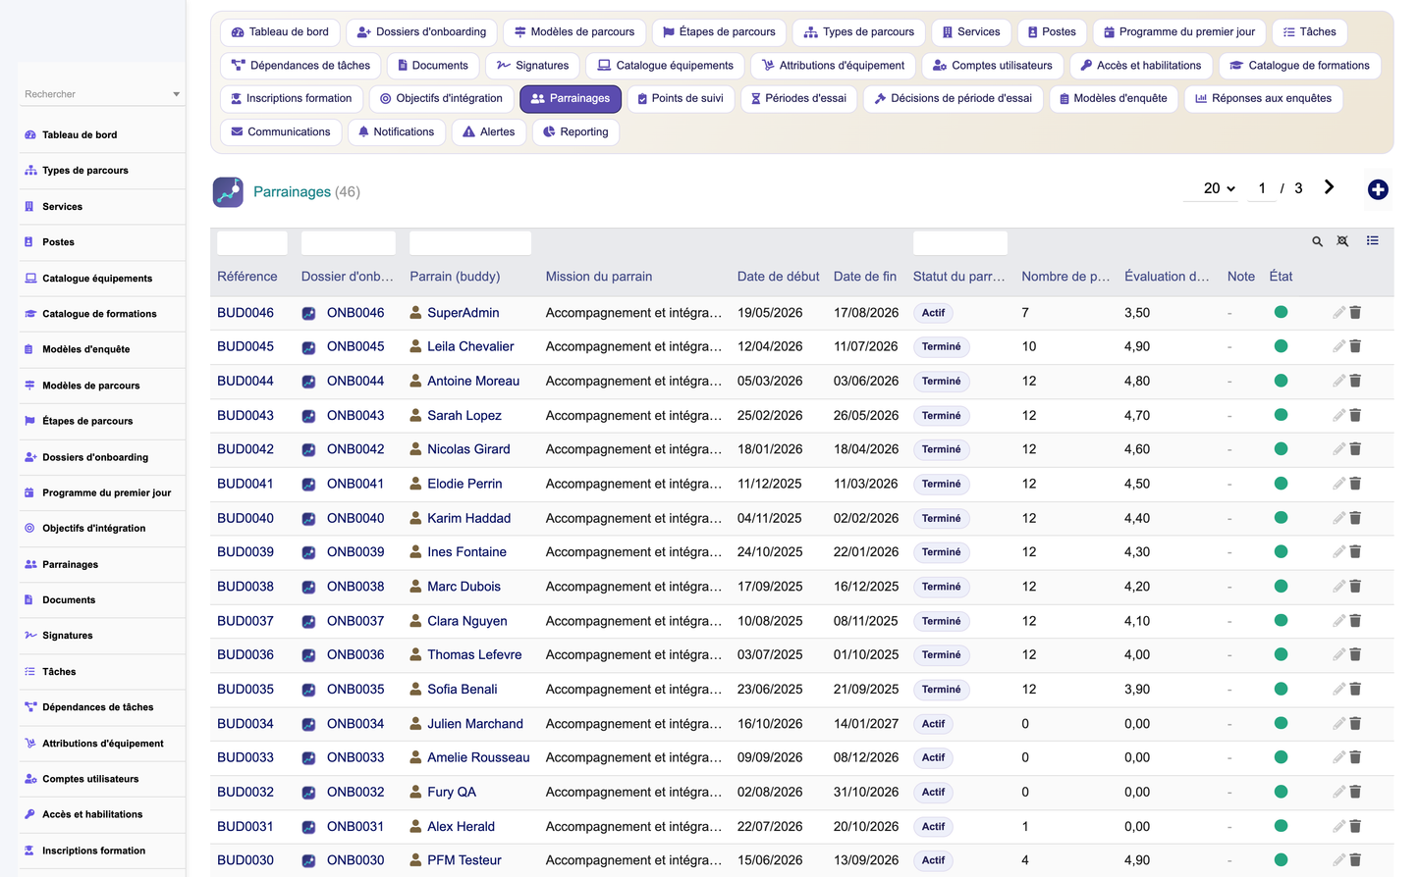
Task: Delete row BUD0038 with trash icon
Action: (x=1355, y=587)
